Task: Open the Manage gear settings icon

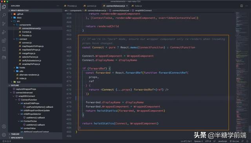Action: pos(4,135)
